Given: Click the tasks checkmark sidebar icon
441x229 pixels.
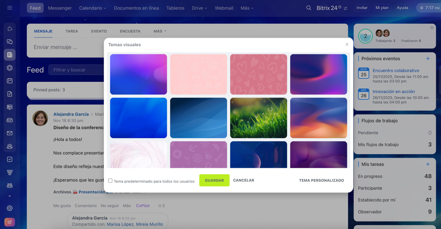Looking at the screenshot, I should click(10, 160).
